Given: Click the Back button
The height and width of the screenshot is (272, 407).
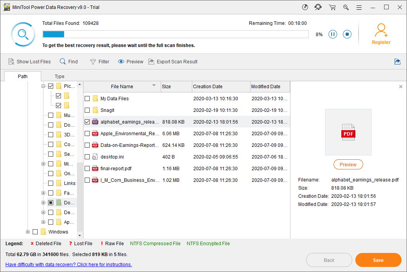Looking at the screenshot, I should (329, 260).
